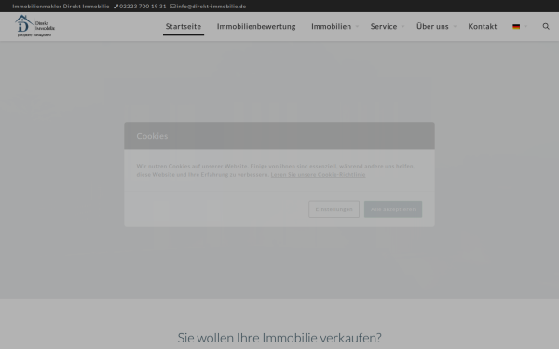The image size is (559, 349).
Task: Click the German flag language icon
Action: pyautogui.click(x=516, y=27)
